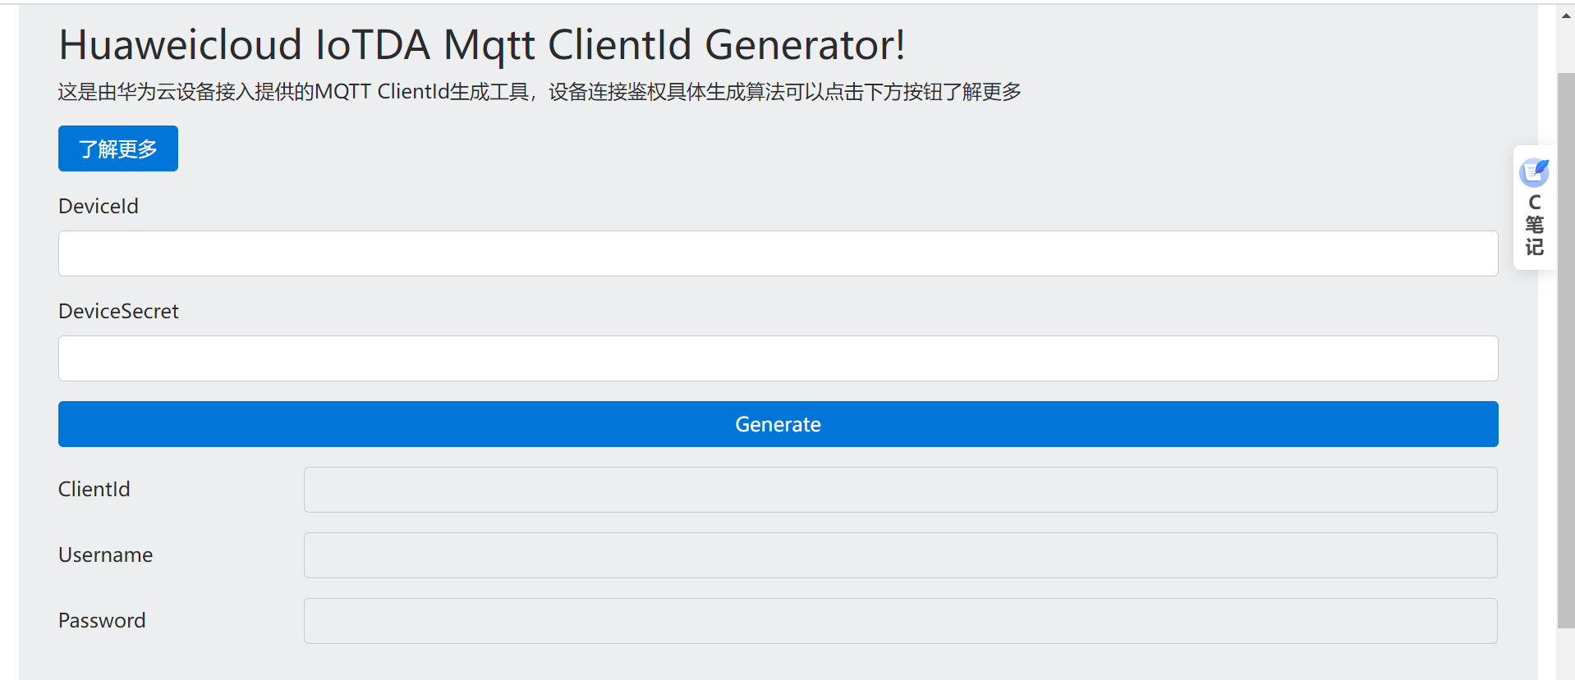1575x680 pixels.
Task: Open the C笔记 floating notes icon
Action: pyautogui.click(x=1533, y=172)
